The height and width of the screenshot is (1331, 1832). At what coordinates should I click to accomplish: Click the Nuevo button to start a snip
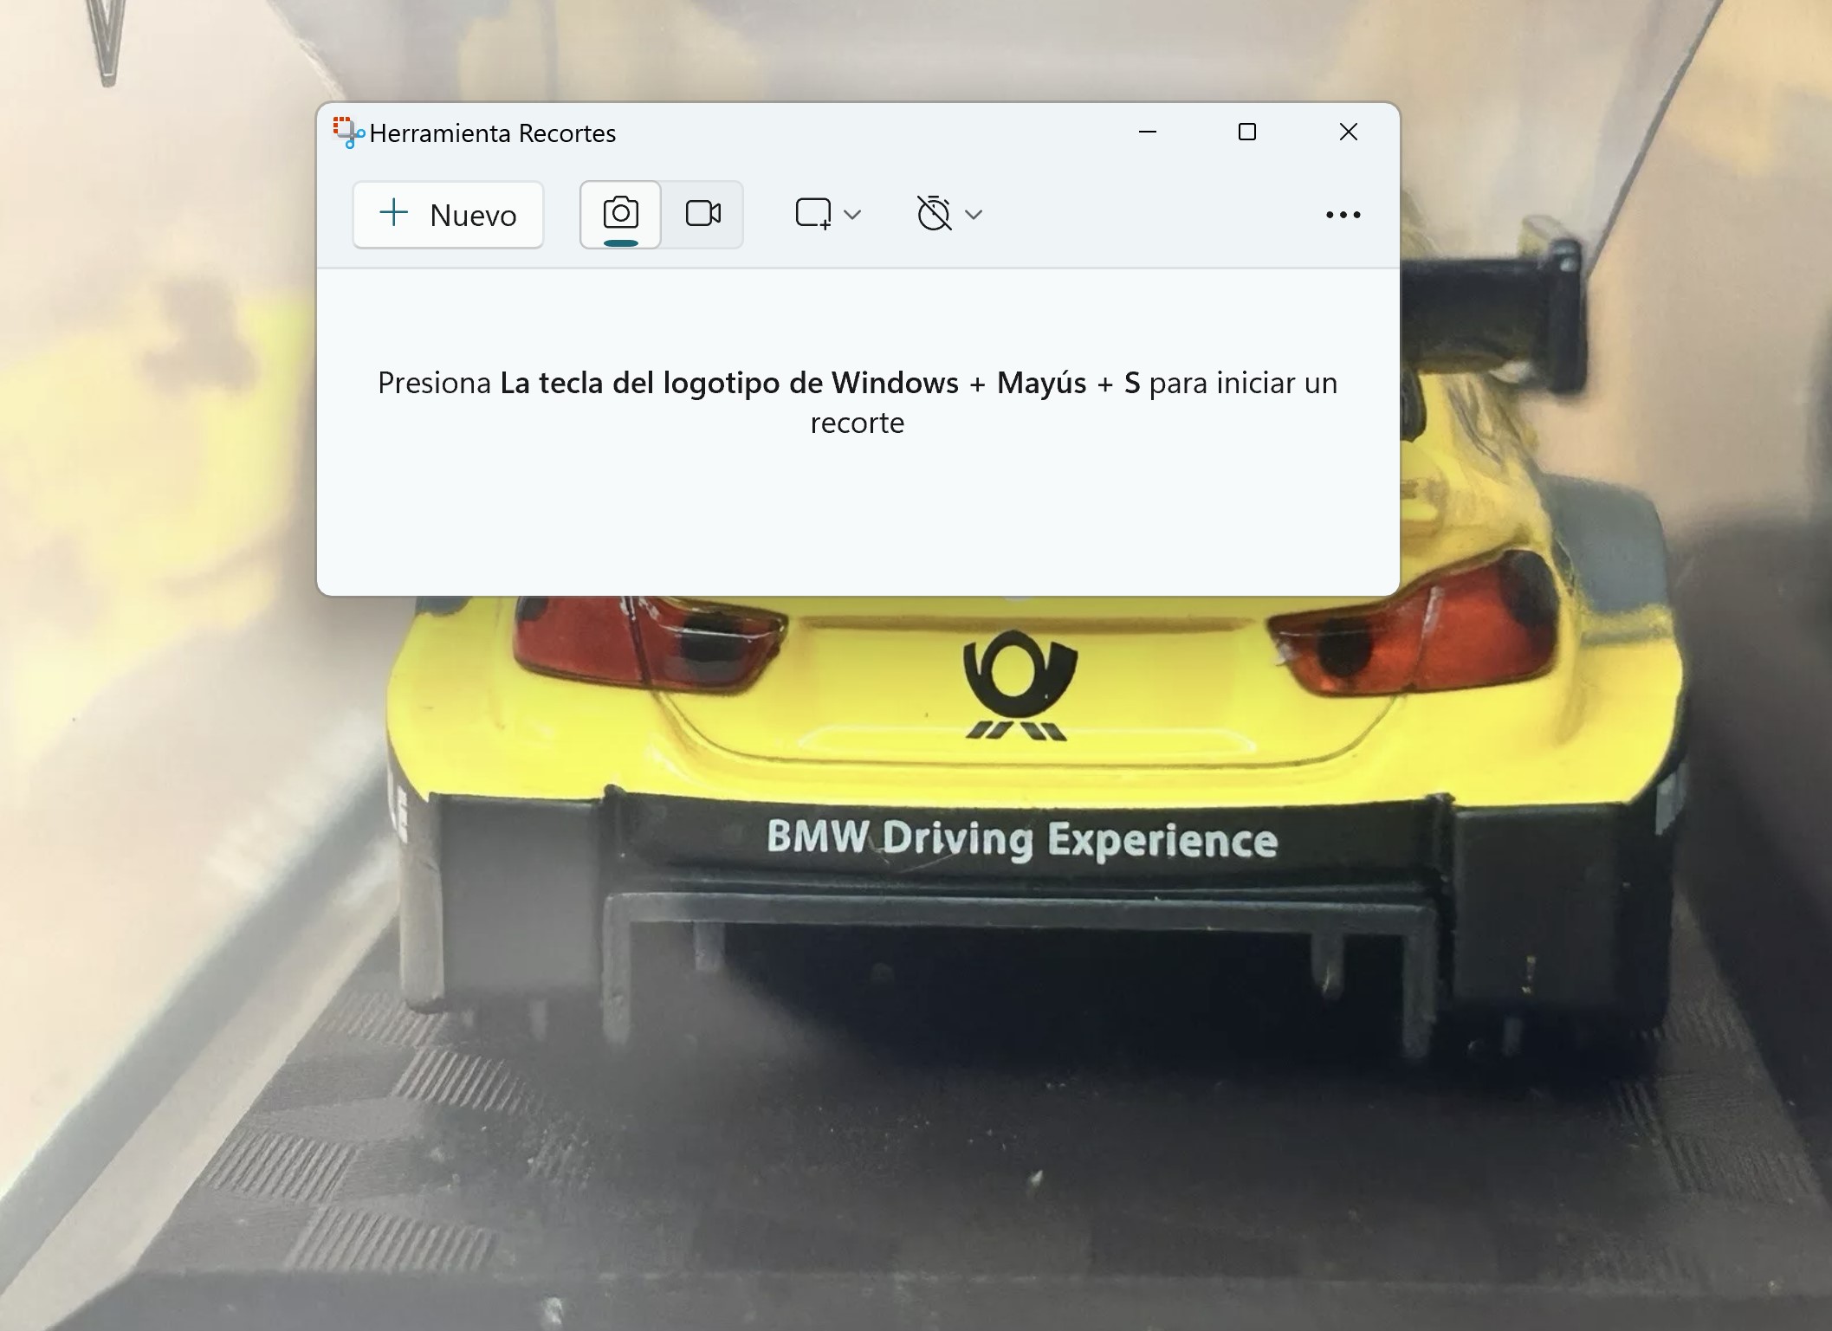tap(448, 215)
